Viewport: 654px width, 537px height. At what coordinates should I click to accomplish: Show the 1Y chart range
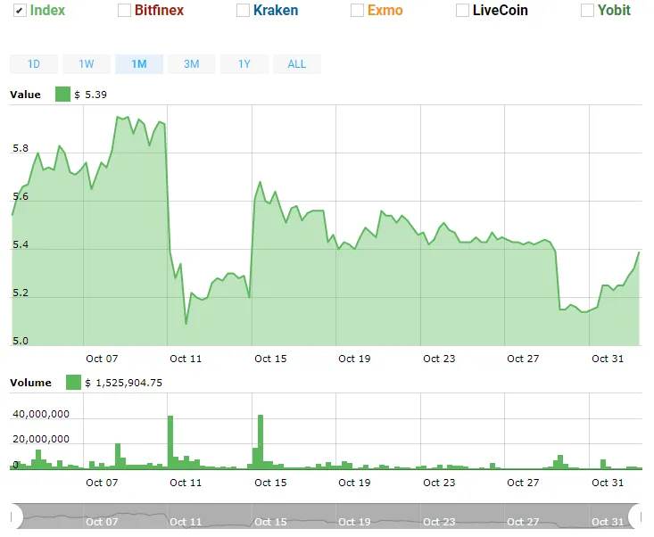click(x=244, y=64)
